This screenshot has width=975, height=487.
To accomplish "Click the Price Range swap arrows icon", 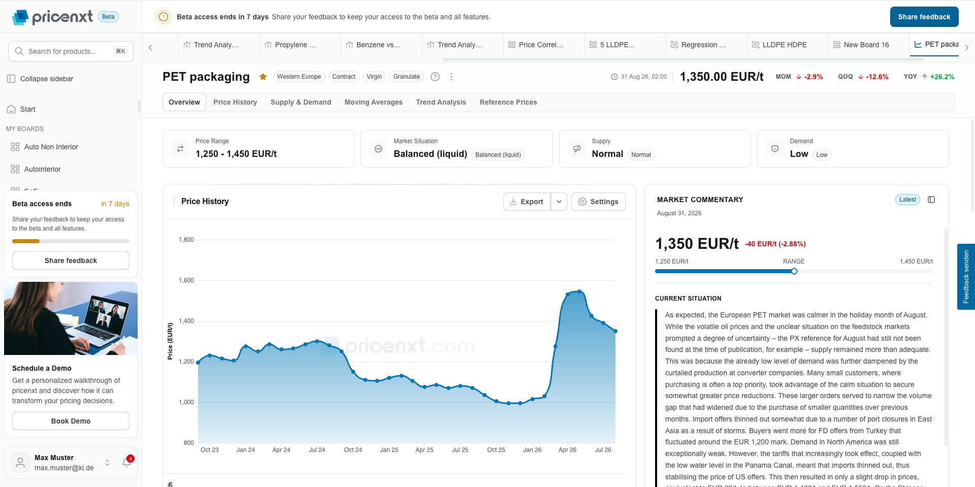I will pyautogui.click(x=180, y=149).
